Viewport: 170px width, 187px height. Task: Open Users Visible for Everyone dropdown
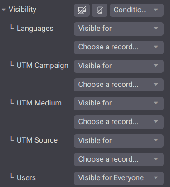pyautogui.click(x=119, y=178)
